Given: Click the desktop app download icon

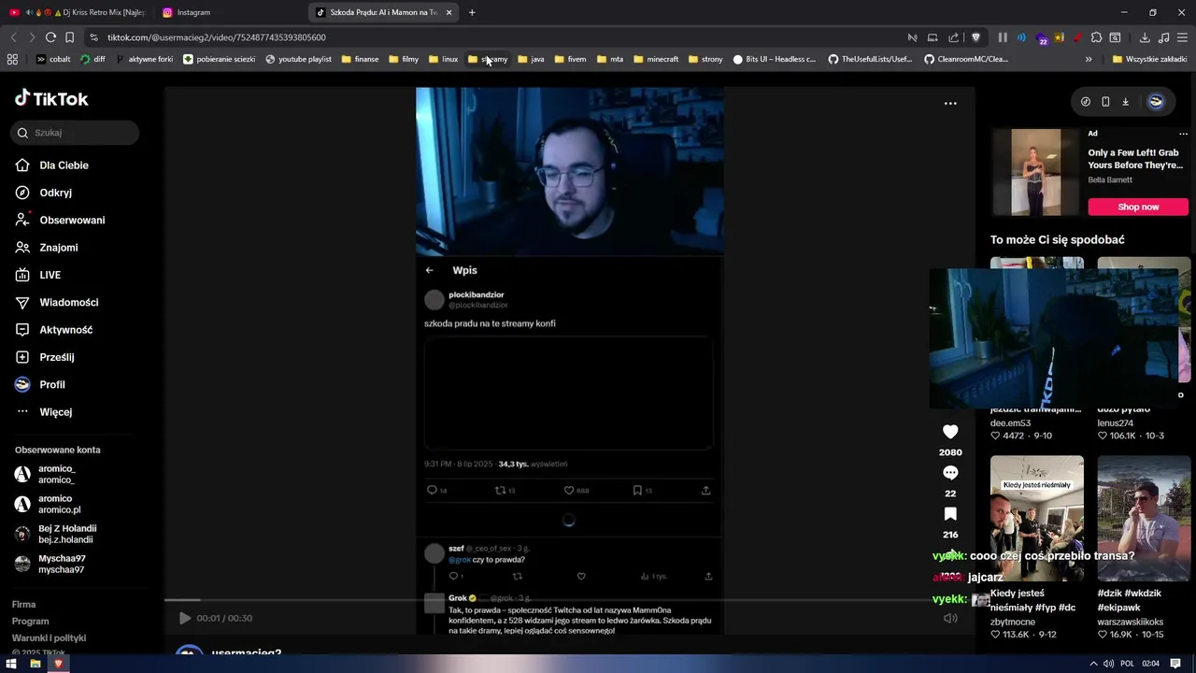Looking at the screenshot, I should [1126, 102].
